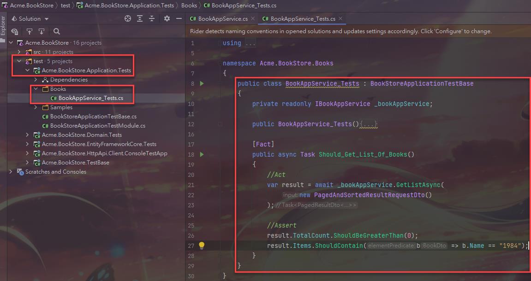Screen dimensions: 531x281
Task: Select BookStoreApplicationTestModule.cs in tree
Action: tap(97, 126)
